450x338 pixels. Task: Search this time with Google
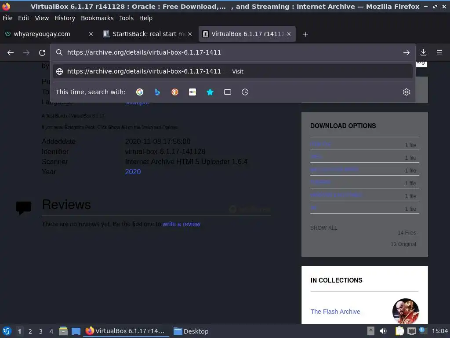(x=140, y=92)
